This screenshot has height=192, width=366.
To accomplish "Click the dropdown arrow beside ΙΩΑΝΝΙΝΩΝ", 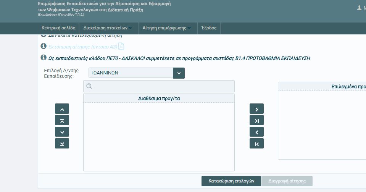I will (x=179, y=73).
